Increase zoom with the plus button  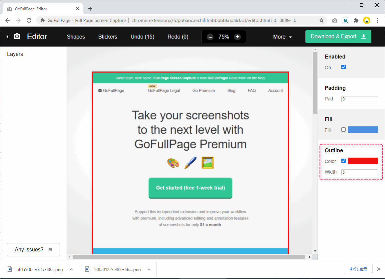coord(237,37)
